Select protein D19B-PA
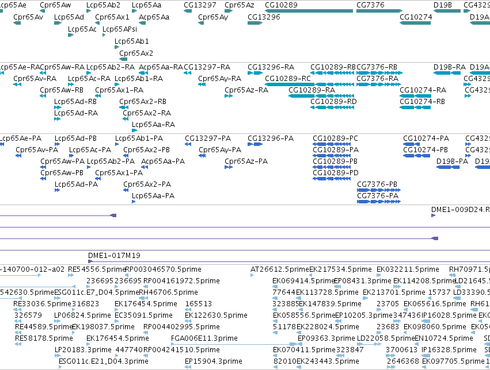This screenshot has width=490, height=370. (452, 161)
